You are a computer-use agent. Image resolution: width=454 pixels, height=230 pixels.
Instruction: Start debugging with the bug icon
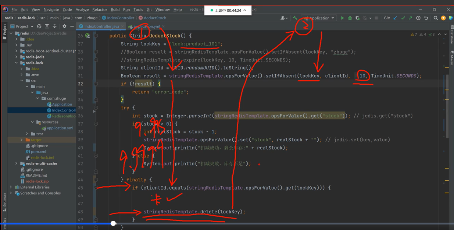[x=350, y=18]
